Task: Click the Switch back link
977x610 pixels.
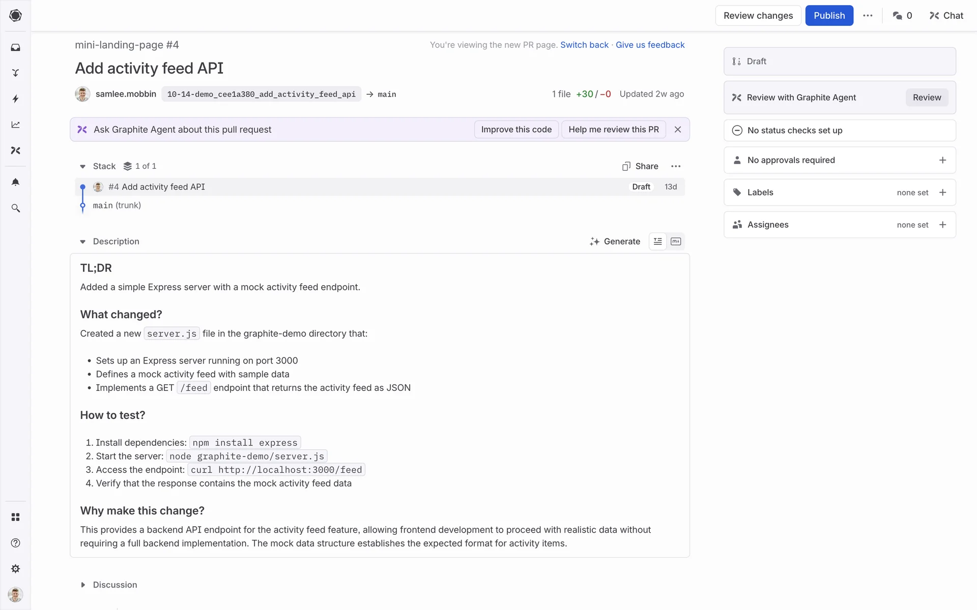Action: coord(584,45)
